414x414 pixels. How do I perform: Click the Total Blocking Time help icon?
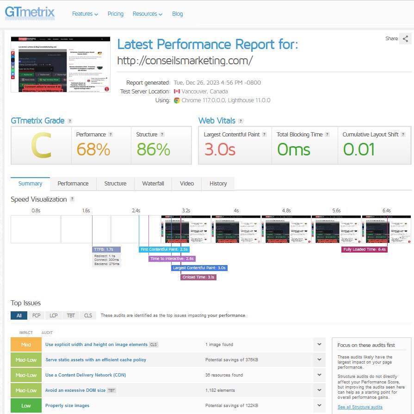click(327, 135)
